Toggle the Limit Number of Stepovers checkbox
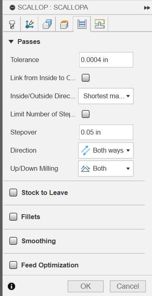 [x=86, y=114]
